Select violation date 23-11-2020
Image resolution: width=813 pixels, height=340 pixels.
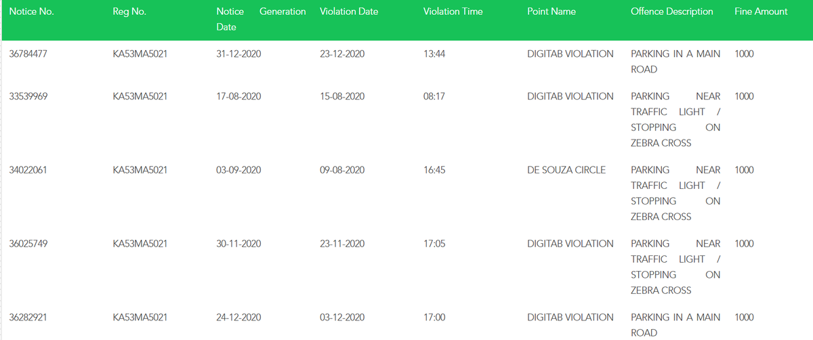click(342, 244)
